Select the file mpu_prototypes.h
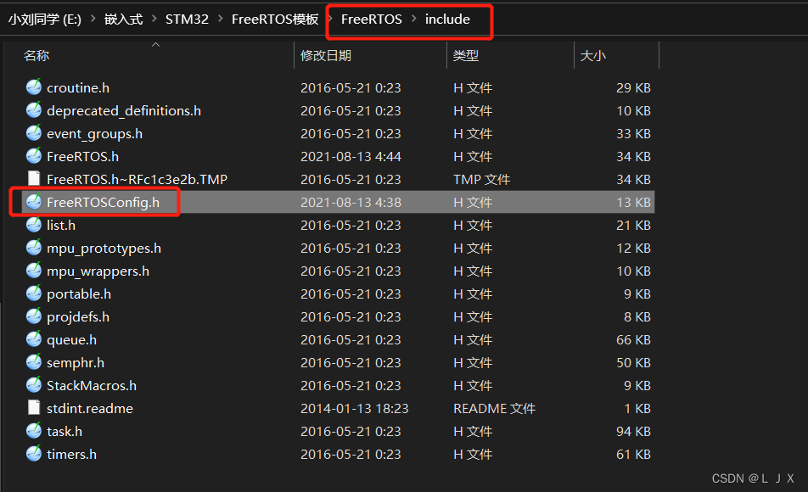Screen dimensions: 808x492 click(x=104, y=248)
